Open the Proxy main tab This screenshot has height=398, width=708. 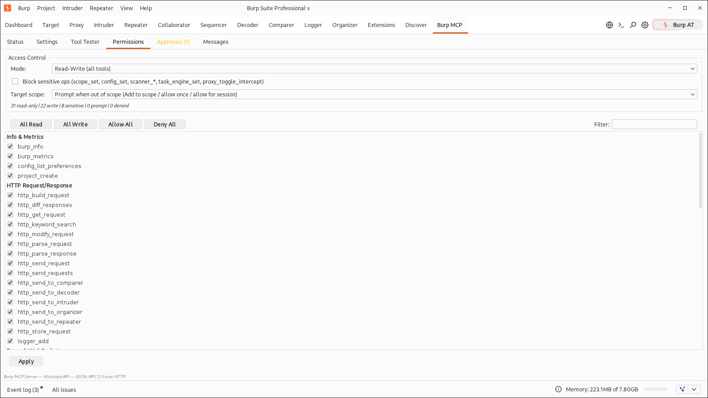[77, 25]
